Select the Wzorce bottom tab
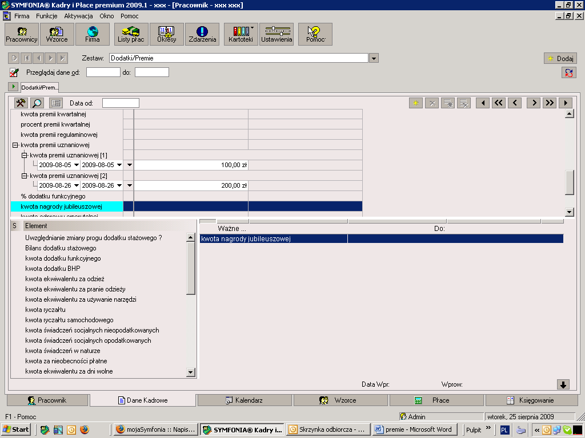 pos(340,400)
